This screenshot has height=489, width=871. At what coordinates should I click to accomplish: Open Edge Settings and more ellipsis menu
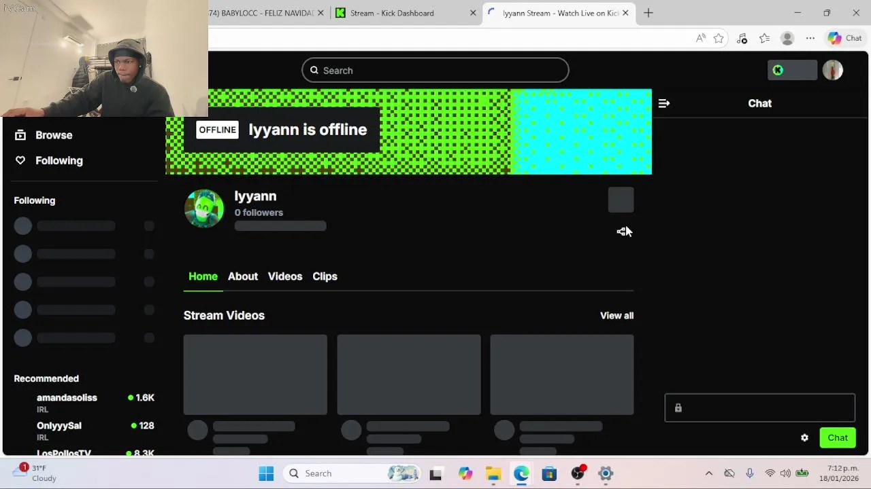pyautogui.click(x=810, y=39)
